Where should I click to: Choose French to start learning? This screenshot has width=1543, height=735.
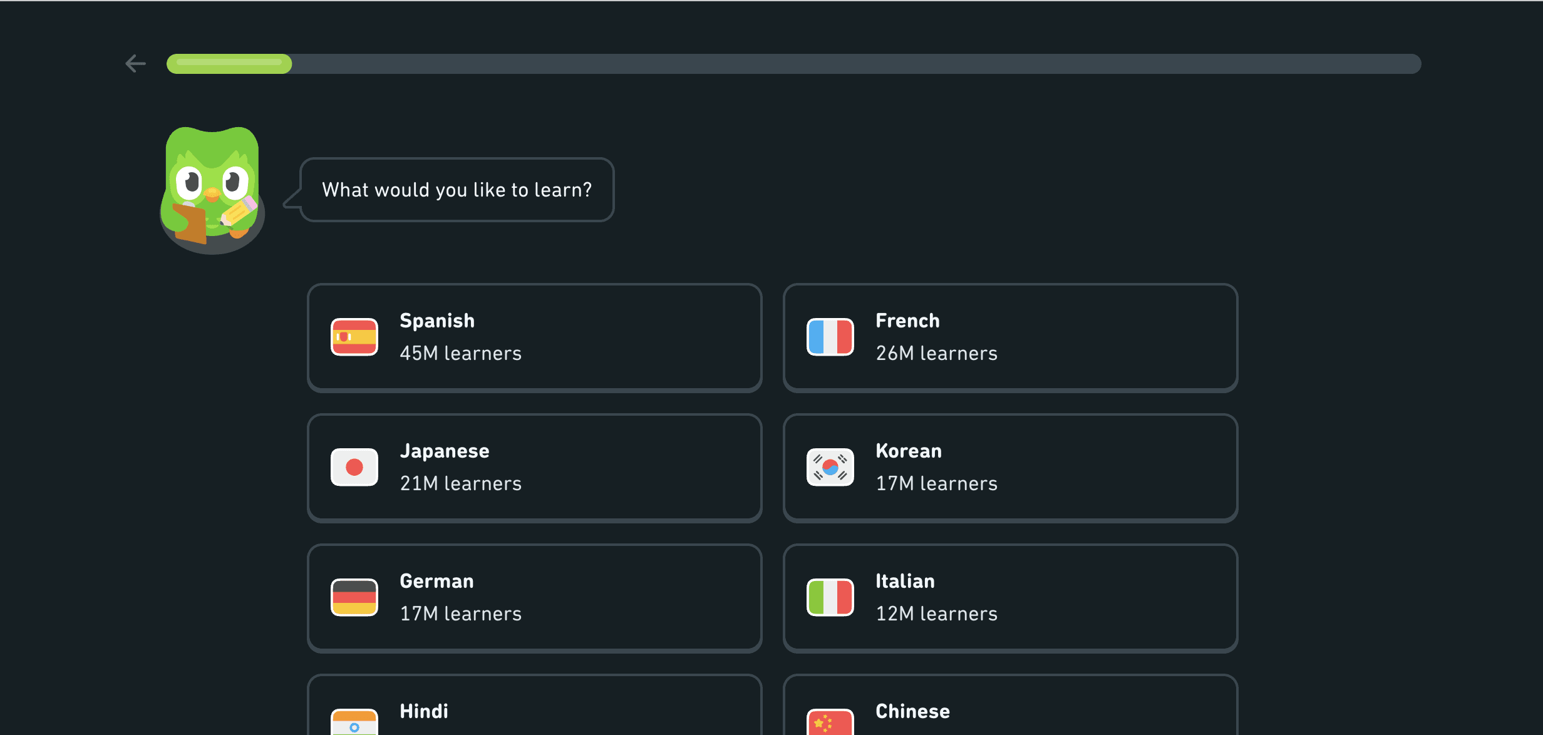tap(1010, 337)
